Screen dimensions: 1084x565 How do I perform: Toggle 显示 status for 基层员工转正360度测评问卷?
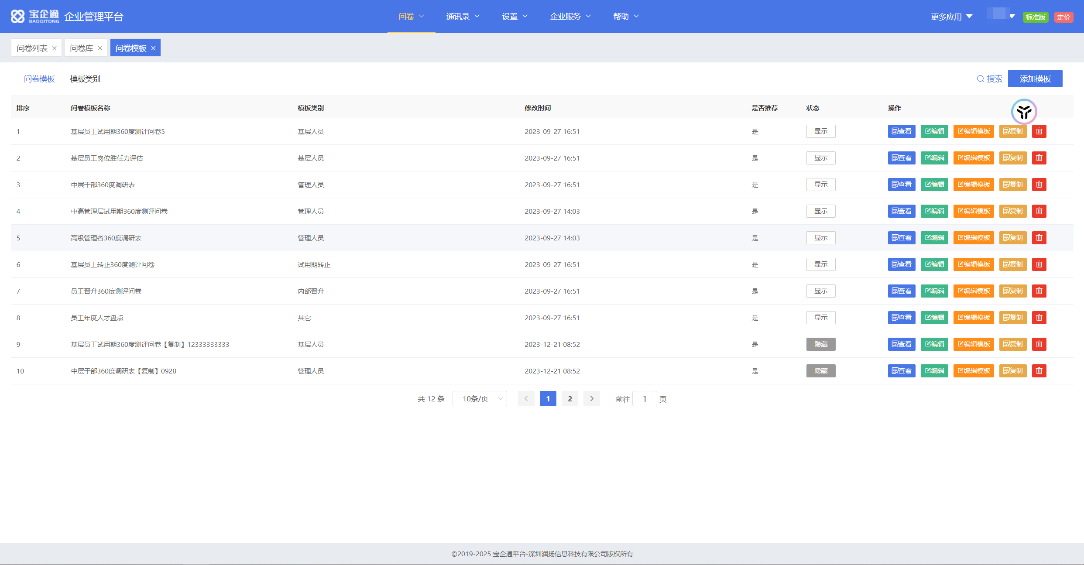pos(820,264)
